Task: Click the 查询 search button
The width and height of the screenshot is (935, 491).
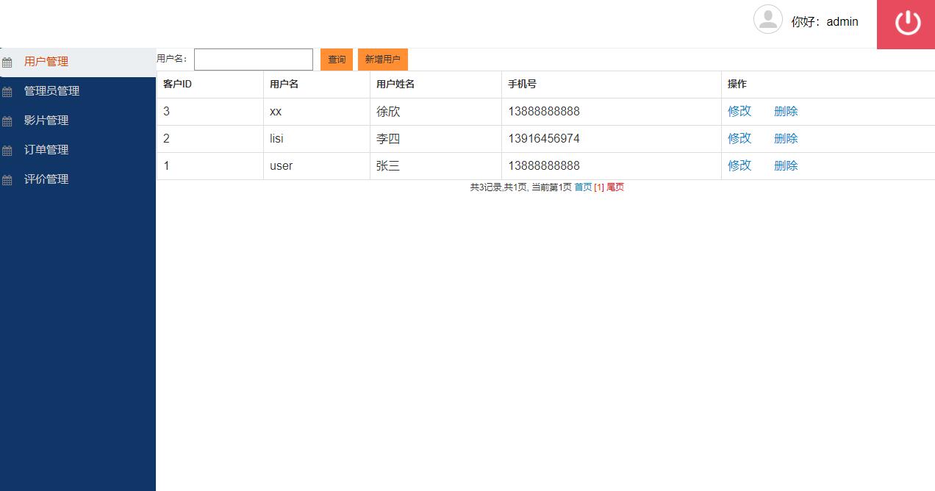Action: pyautogui.click(x=336, y=60)
